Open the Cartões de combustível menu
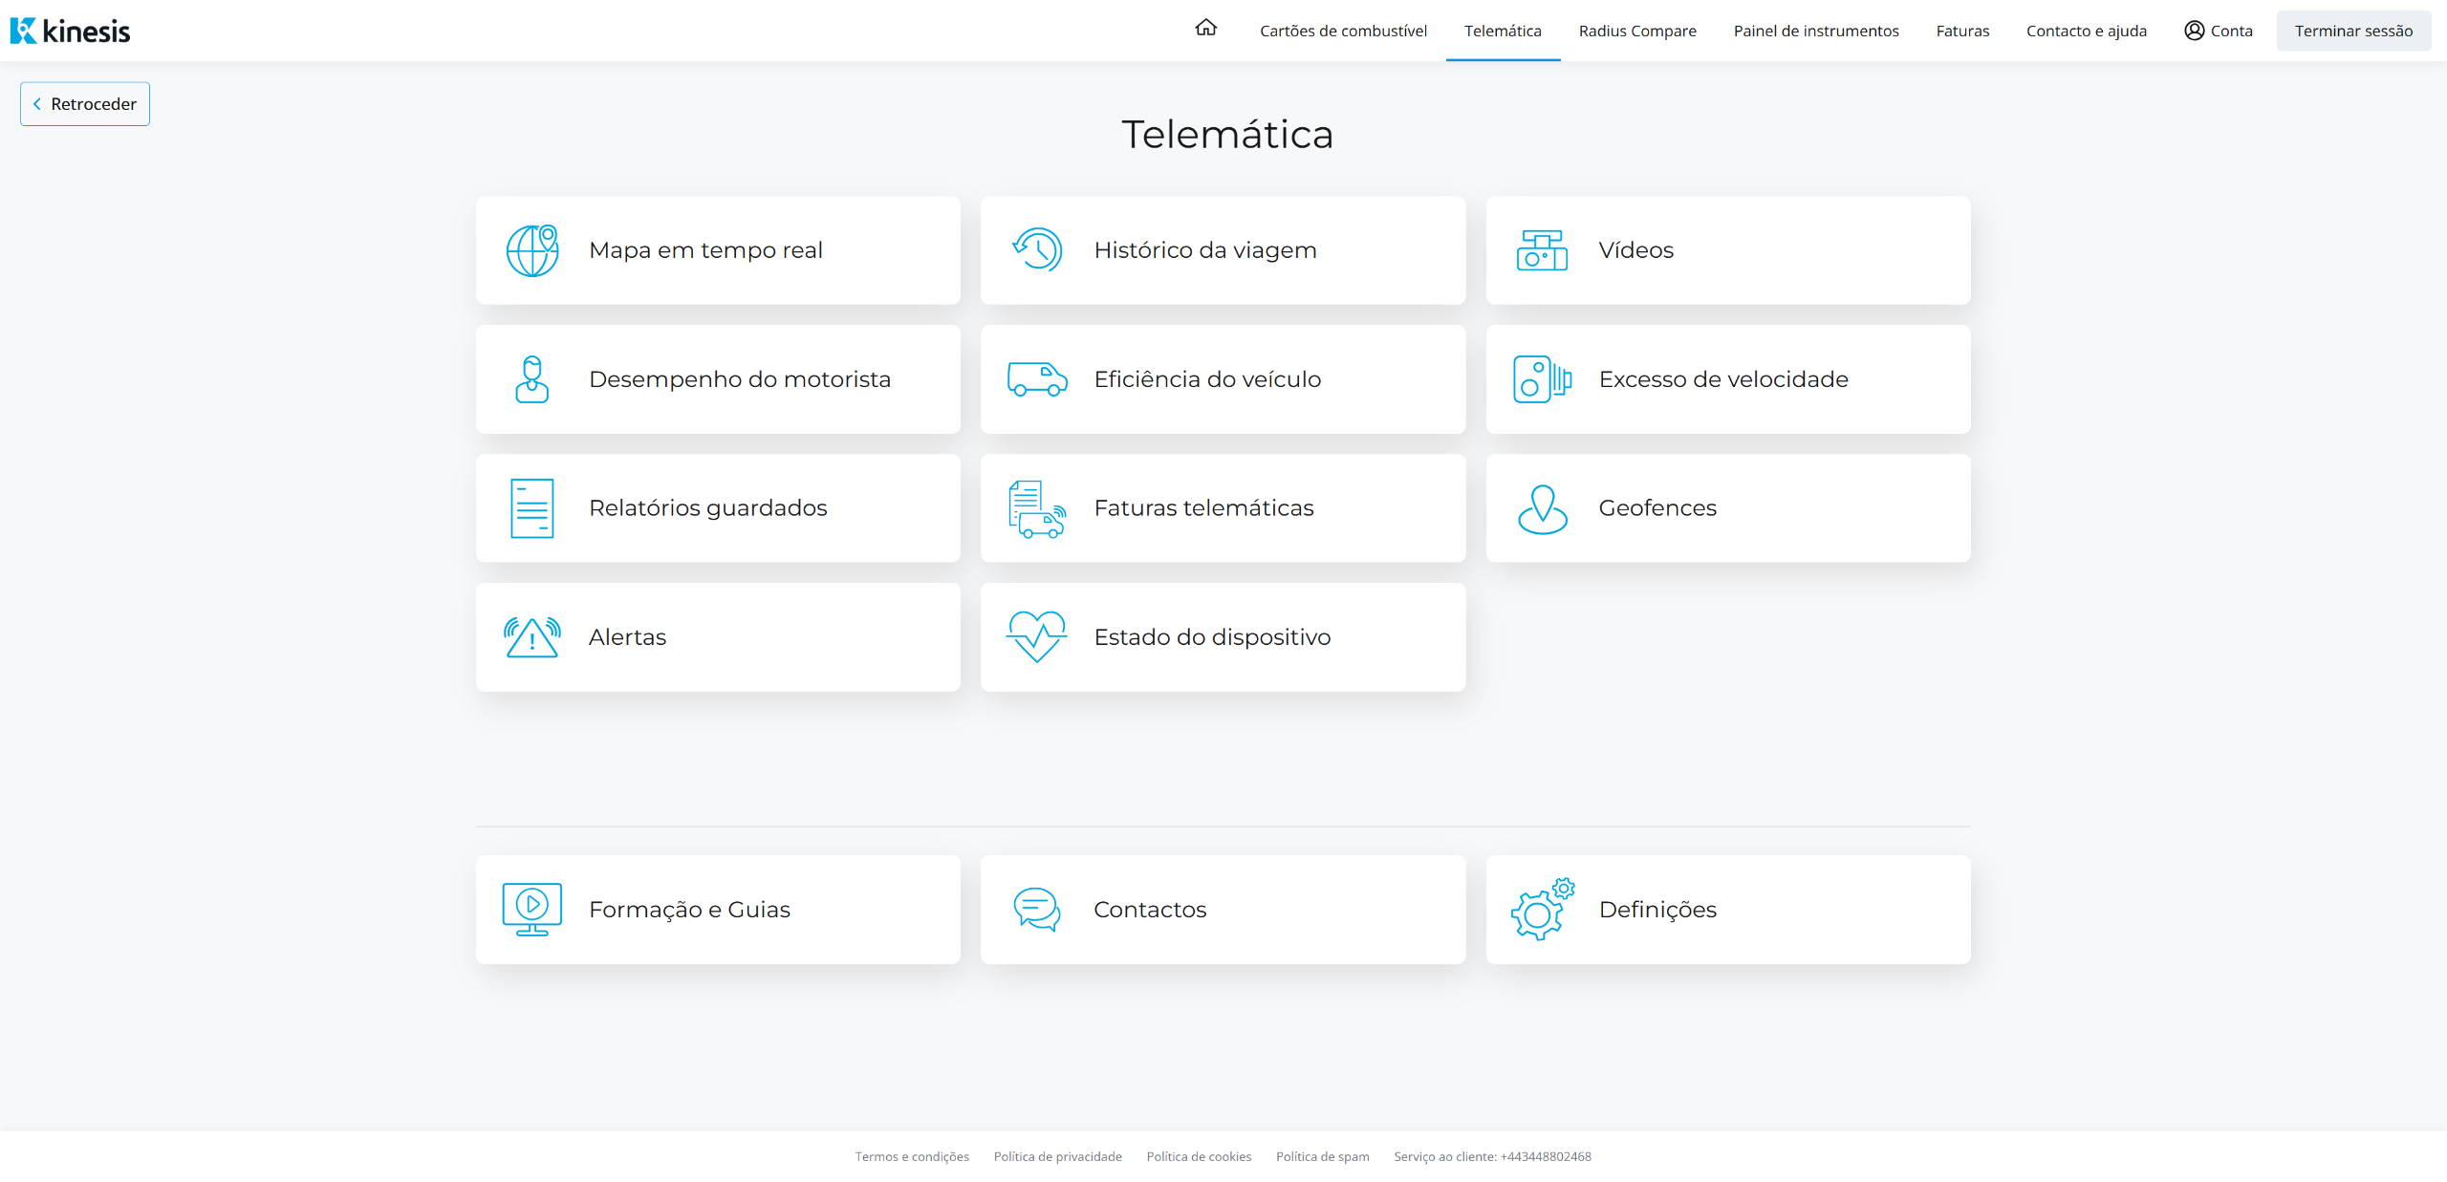 coord(1343,31)
